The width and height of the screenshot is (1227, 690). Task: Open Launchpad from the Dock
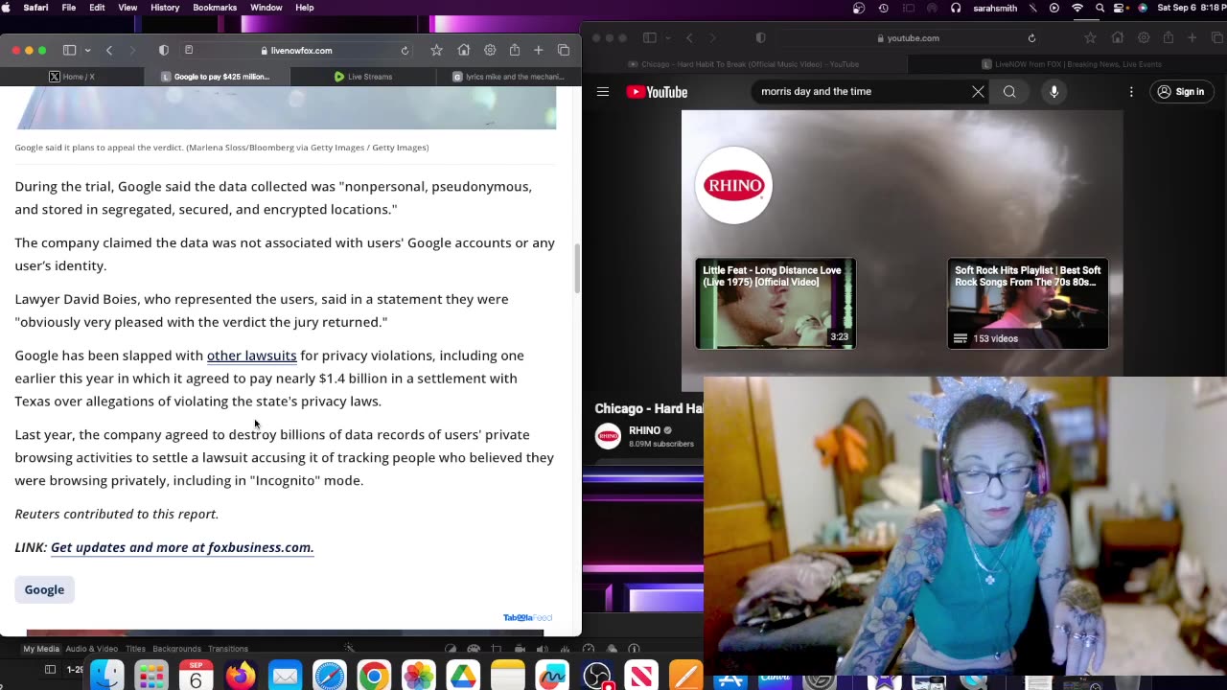tap(151, 676)
